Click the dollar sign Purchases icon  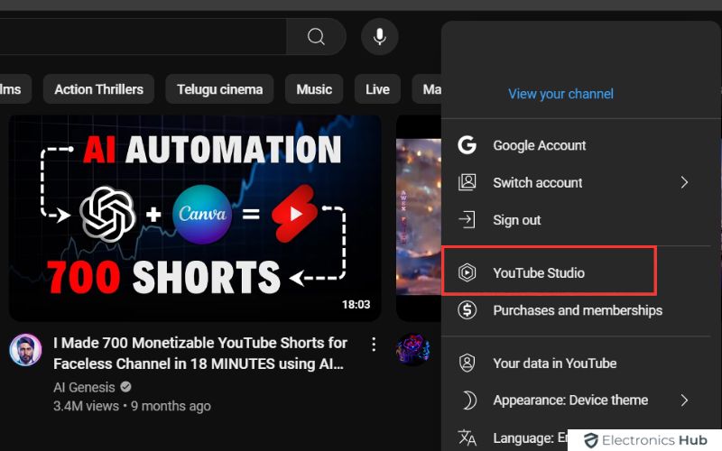tap(467, 310)
